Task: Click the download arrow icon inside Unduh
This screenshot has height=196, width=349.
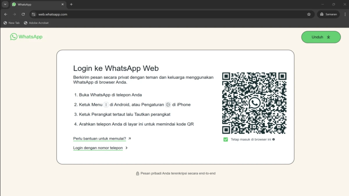Action: [329, 37]
